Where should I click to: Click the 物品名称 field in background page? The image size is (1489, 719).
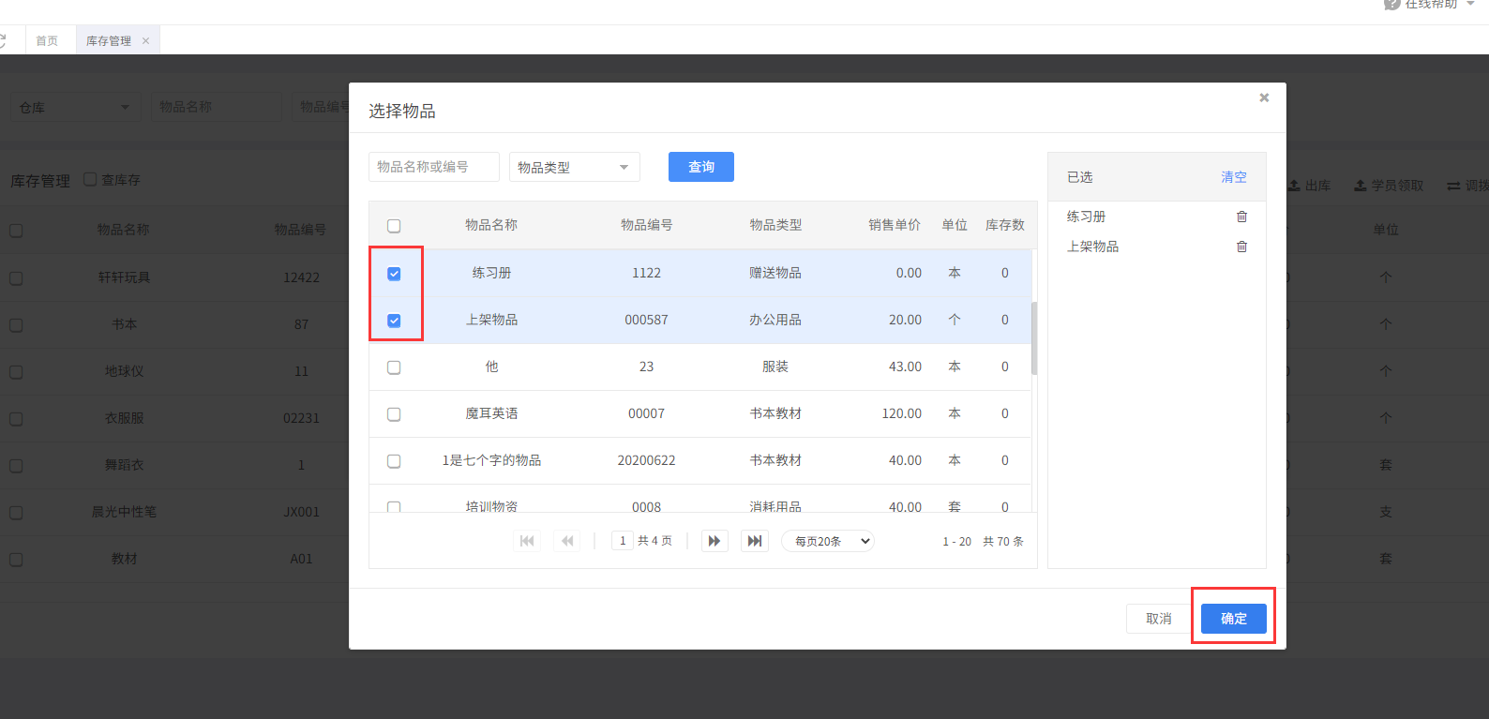click(x=217, y=107)
